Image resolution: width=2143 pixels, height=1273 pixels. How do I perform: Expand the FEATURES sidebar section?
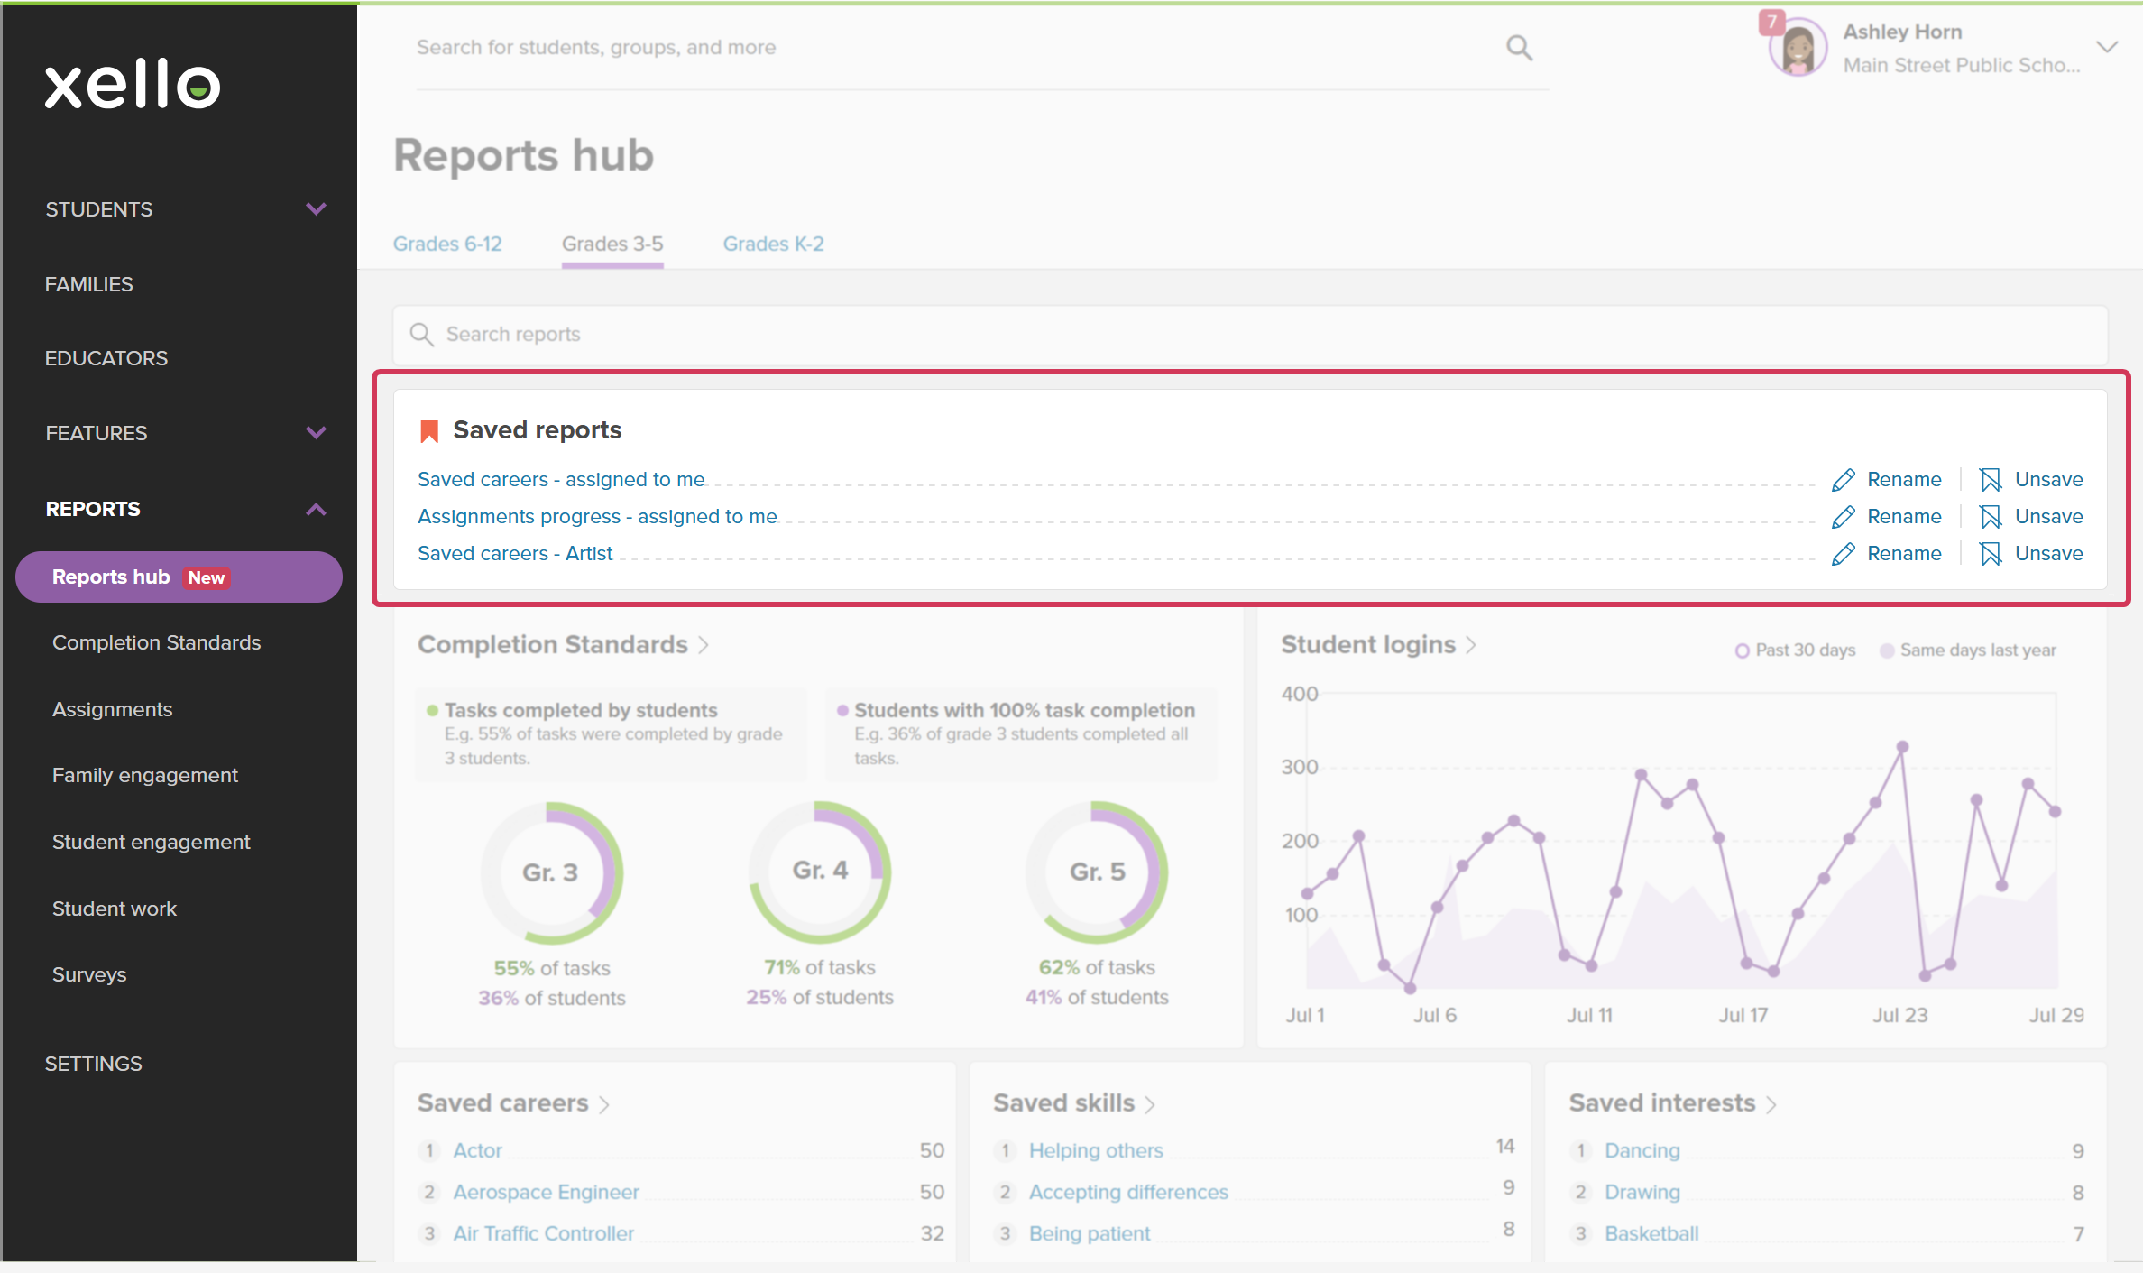pyautogui.click(x=316, y=433)
